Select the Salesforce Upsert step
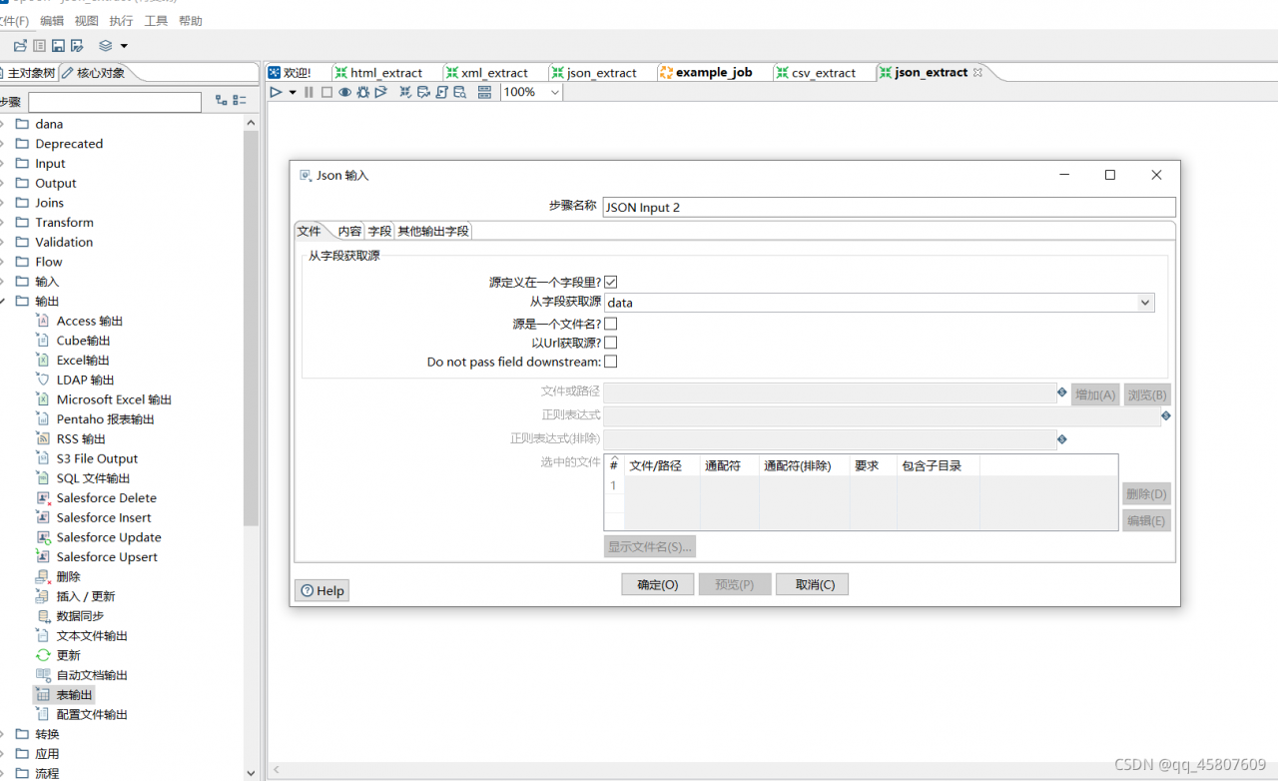Screen dimensions: 1278x781 [107, 557]
